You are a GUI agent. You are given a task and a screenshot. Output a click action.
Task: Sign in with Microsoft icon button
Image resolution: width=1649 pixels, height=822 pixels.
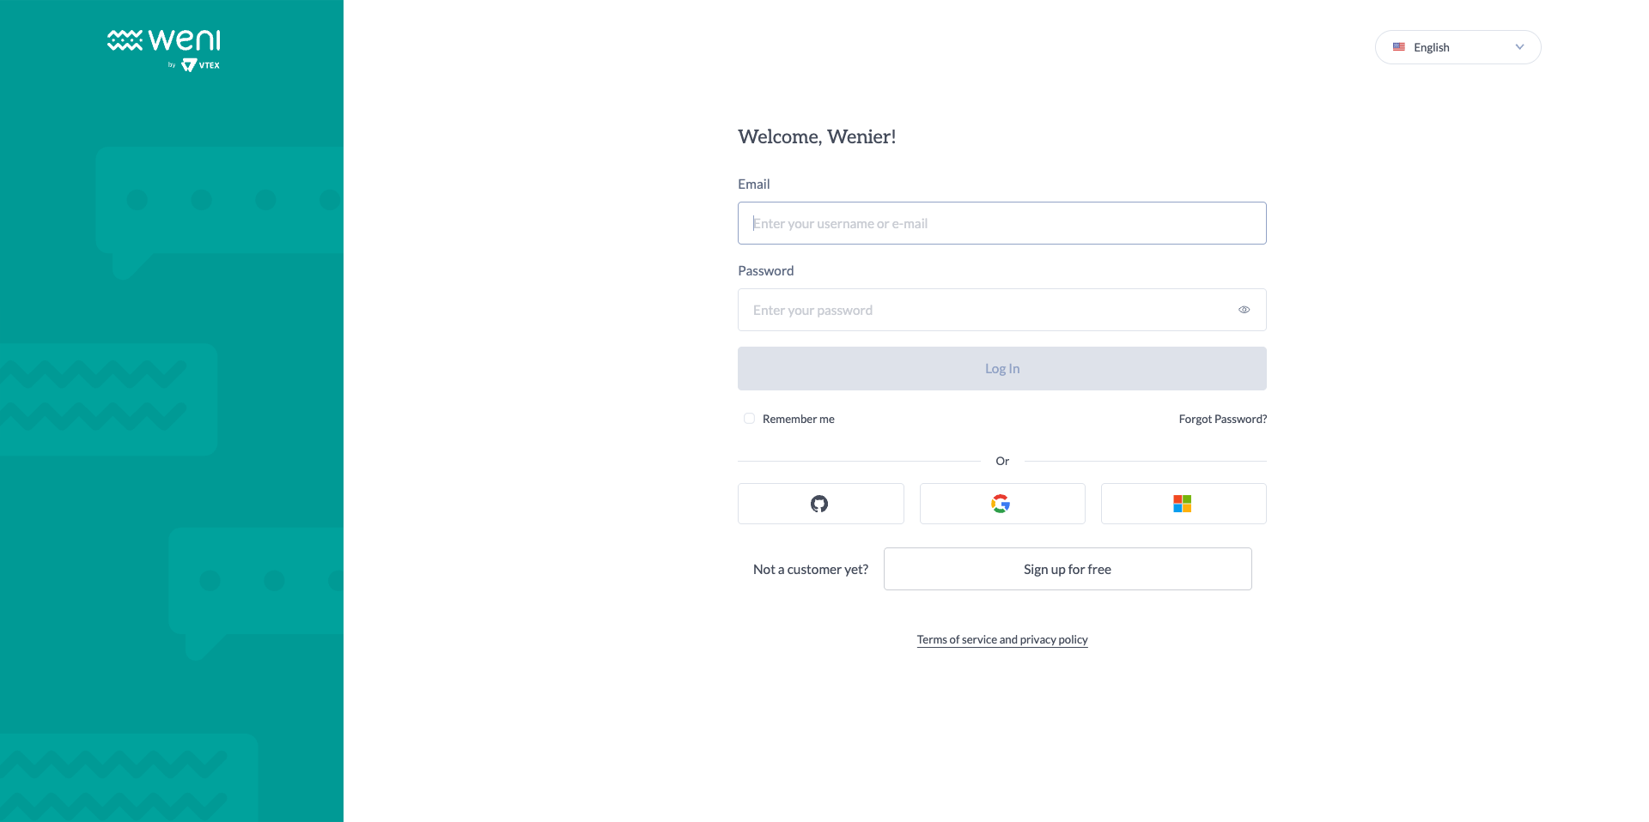pyautogui.click(x=1183, y=504)
